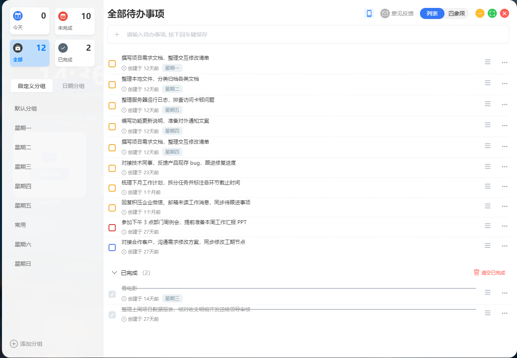The image size is (517, 358).
Task: Tick the checkbox for 对接技术同事 task
Action: coord(112,168)
